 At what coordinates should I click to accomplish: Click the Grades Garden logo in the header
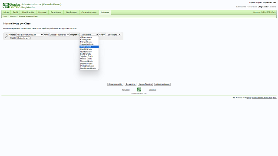[x=12, y=6]
